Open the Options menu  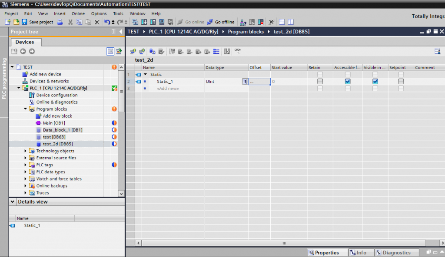pos(99,13)
